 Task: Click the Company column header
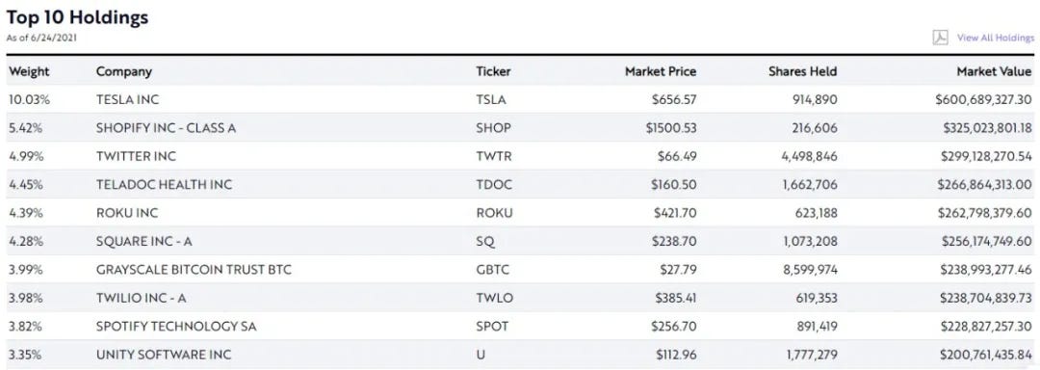click(124, 71)
